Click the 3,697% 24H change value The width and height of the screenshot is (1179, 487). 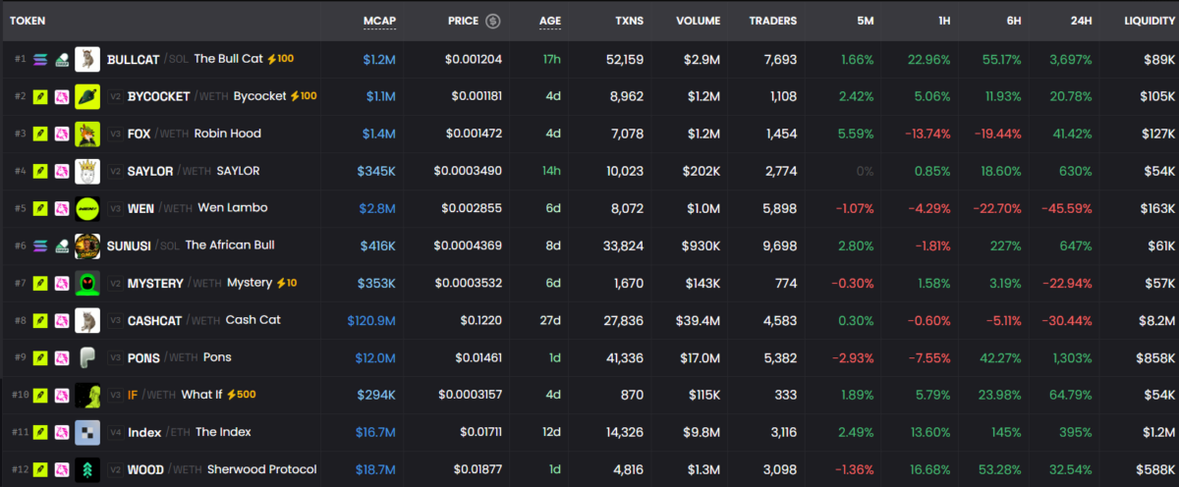click(x=1069, y=59)
